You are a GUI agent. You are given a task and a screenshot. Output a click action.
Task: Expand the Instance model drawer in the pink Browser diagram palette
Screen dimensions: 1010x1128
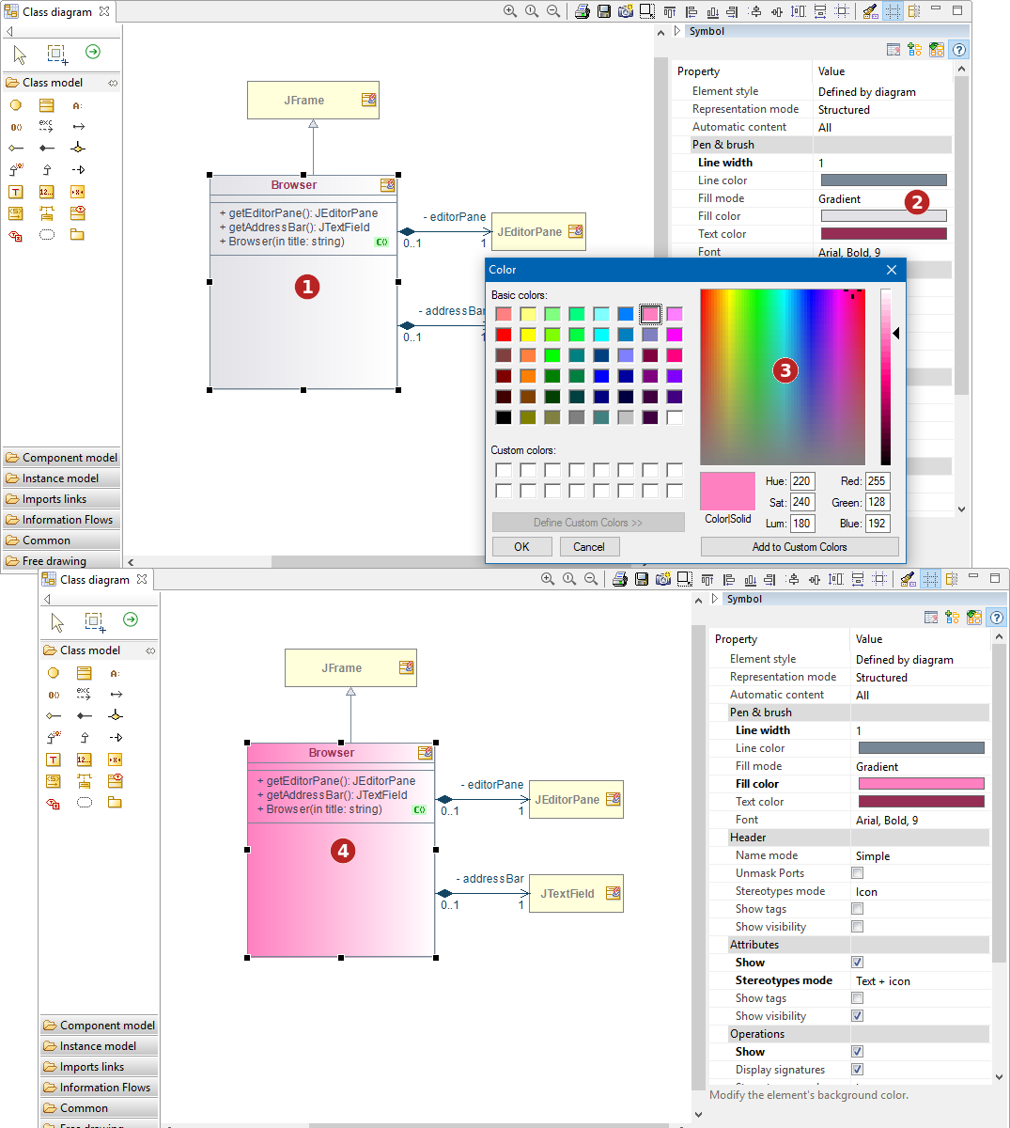(x=99, y=1046)
